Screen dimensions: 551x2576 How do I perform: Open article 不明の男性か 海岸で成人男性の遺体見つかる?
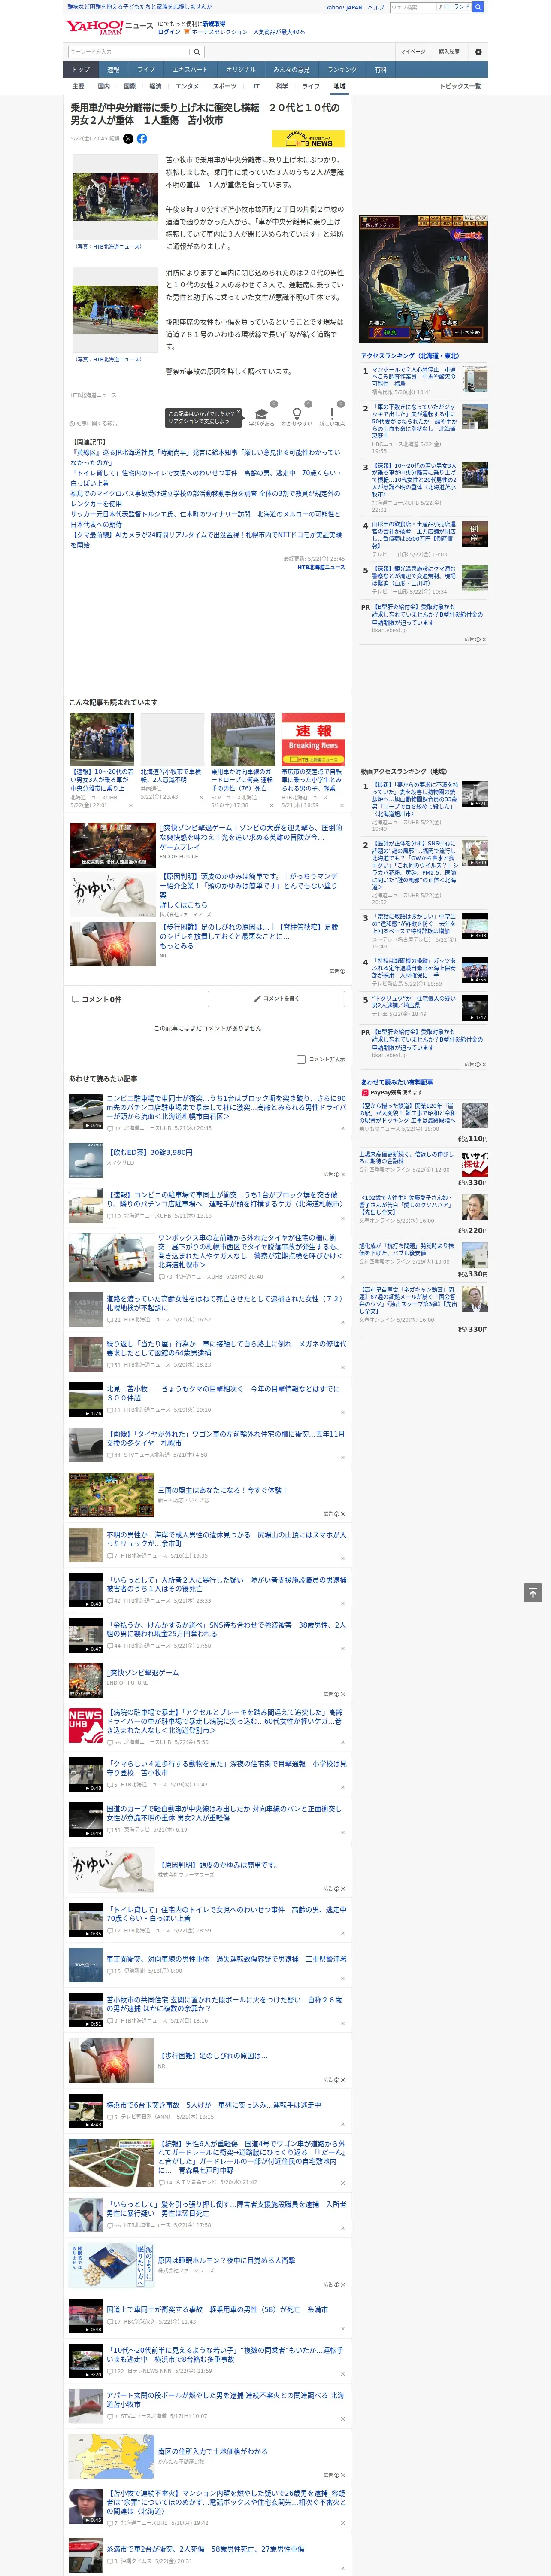pyautogui.click(x=226, y=1539)
